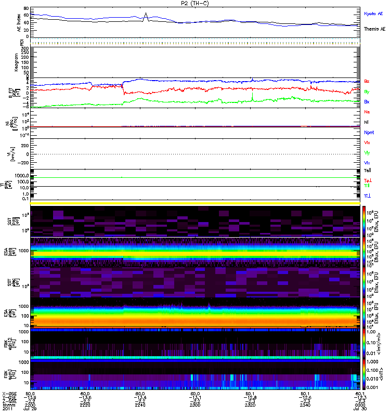Click the Vi [km/s] axis label
The image size is (390, 416).
11,154
